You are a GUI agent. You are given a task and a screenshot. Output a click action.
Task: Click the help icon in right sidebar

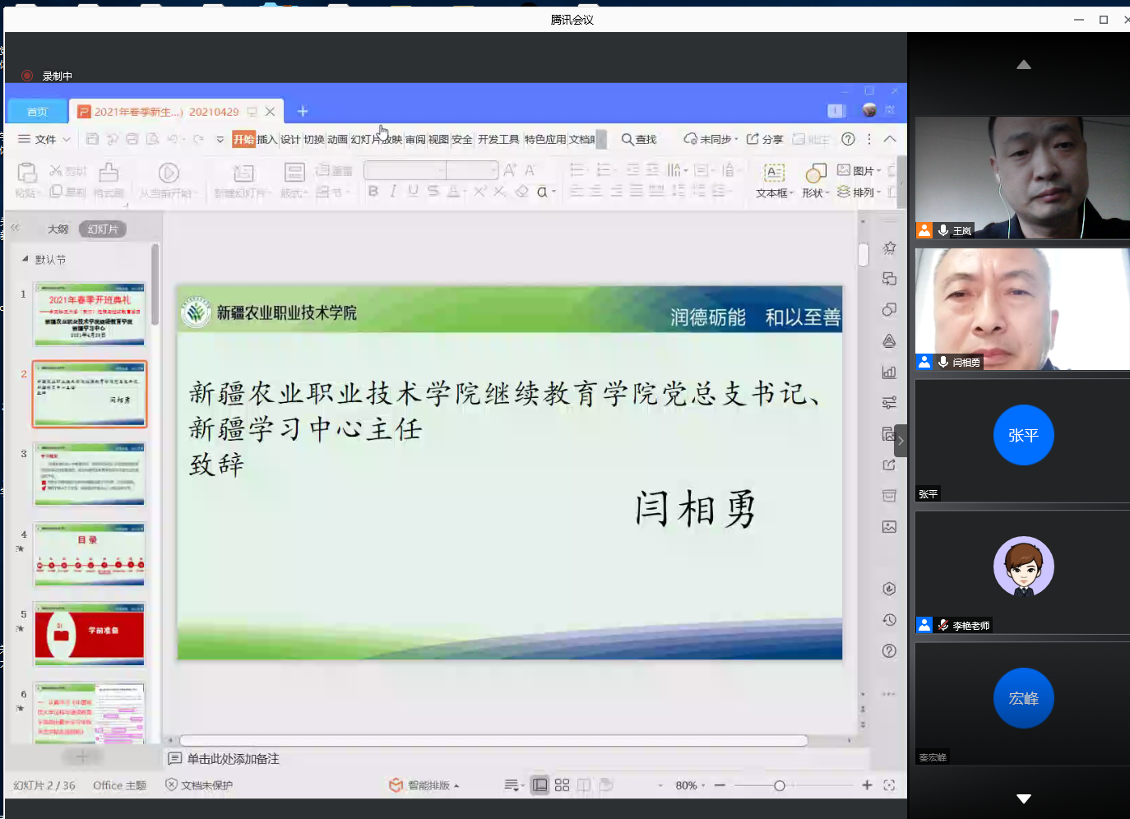(x=889, y=651)
